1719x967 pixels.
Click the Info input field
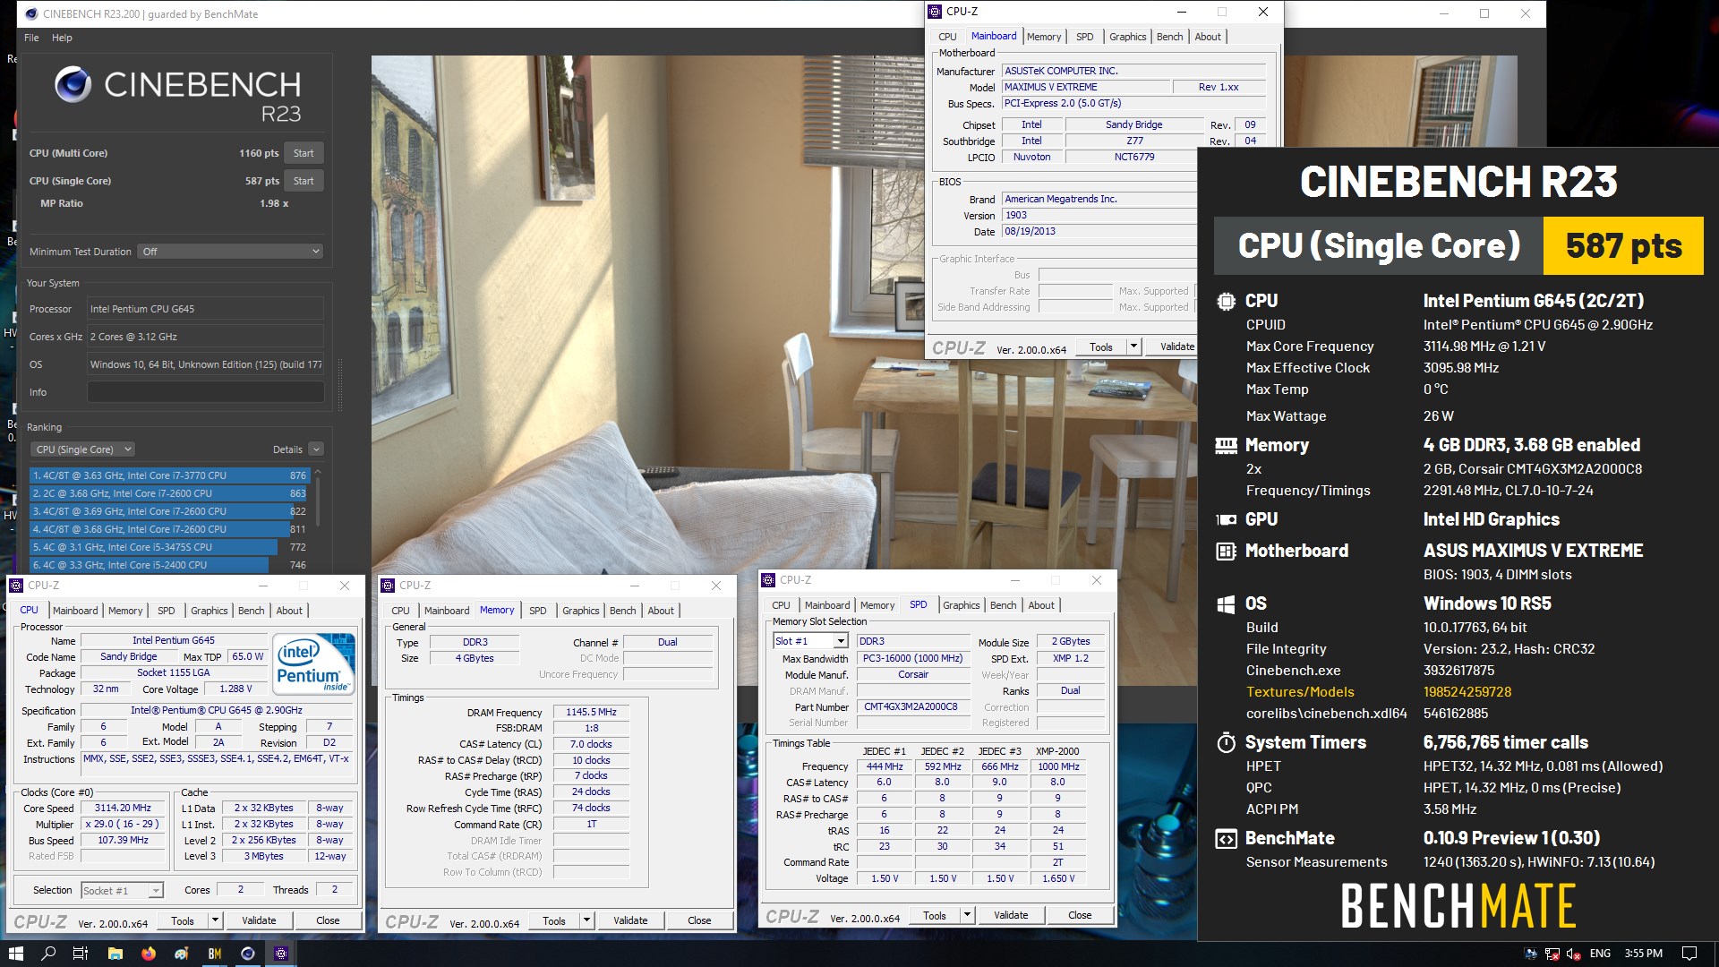[x=206, y=392]
